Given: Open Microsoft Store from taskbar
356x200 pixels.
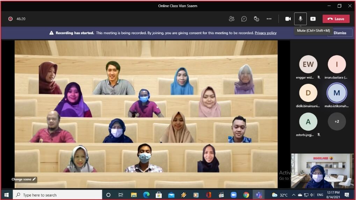Looking at the screenshot, I should (x=159, y=195).
